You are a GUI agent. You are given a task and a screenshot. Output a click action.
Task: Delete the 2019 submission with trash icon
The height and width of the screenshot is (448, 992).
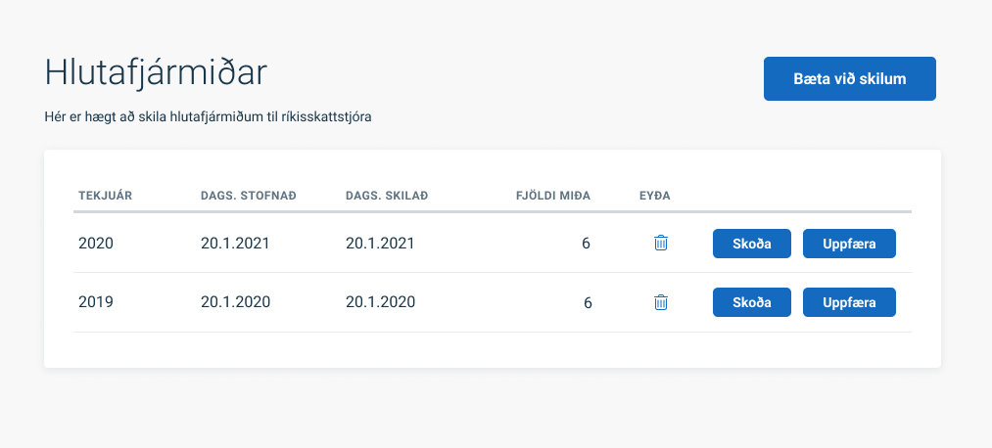coord(660,302)
